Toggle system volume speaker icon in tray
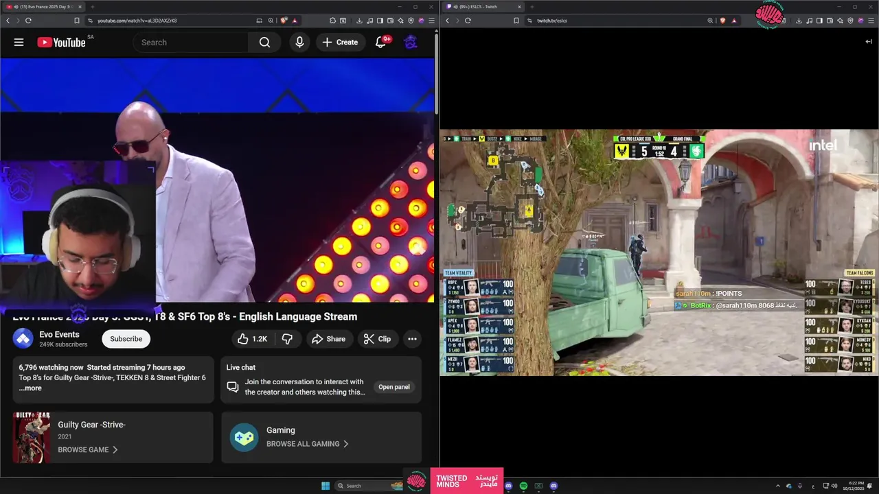This screenshot has height=494, width=879. (834, 486)
